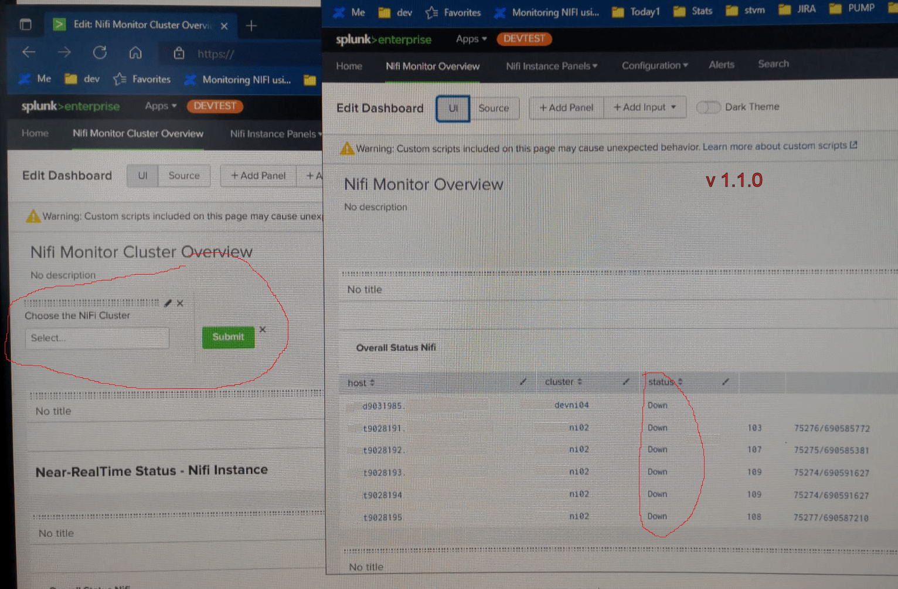Viewport: 898px width, 589px height.
Task: Switch the right dashboard to UI mode
Action: coord(453,108)
